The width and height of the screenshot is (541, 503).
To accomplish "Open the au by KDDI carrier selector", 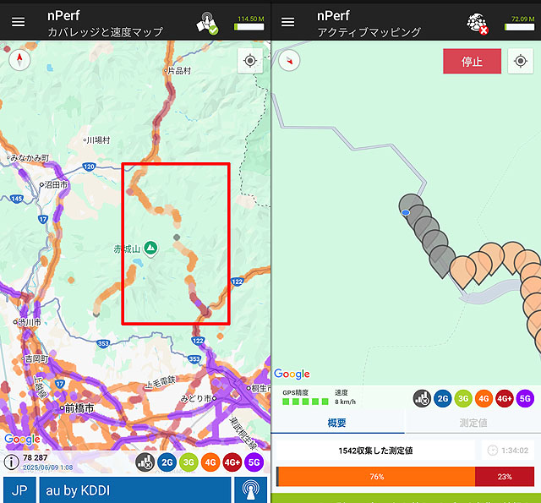I will (x=135, y=490).
